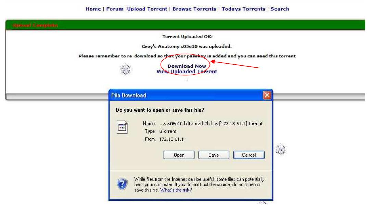Open Todays Torrents page

click(x=243, y=9)
